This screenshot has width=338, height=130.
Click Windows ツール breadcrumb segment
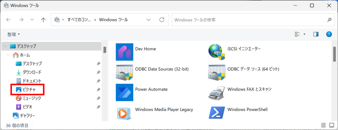tap(114, 20)
